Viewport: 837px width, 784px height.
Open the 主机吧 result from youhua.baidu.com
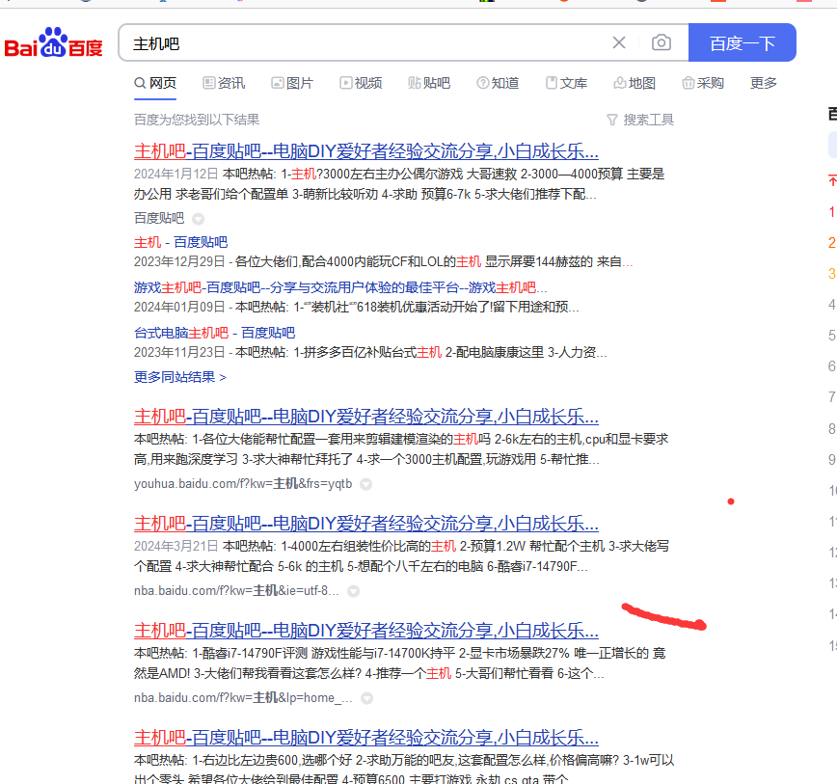coord(366,417)
